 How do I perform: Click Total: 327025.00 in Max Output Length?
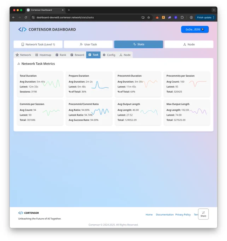[176, 120]
